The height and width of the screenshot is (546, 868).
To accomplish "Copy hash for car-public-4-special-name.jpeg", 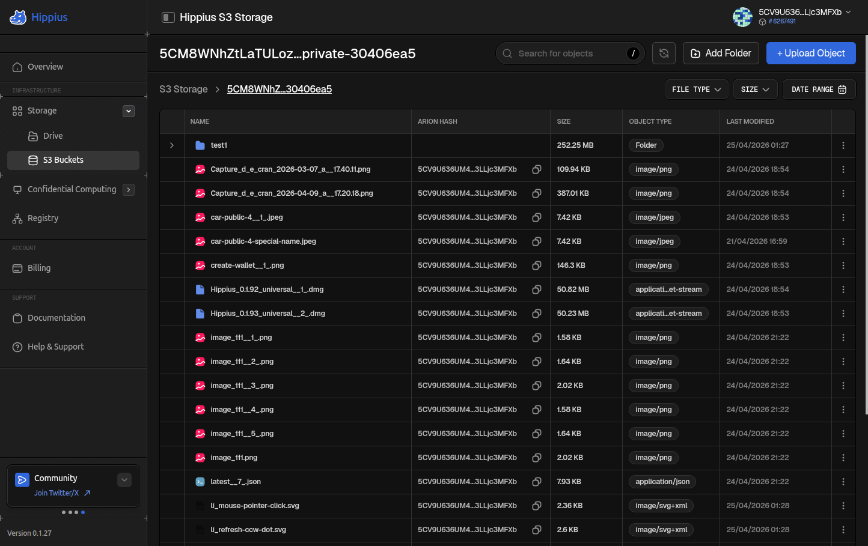I will click(537, 241).
